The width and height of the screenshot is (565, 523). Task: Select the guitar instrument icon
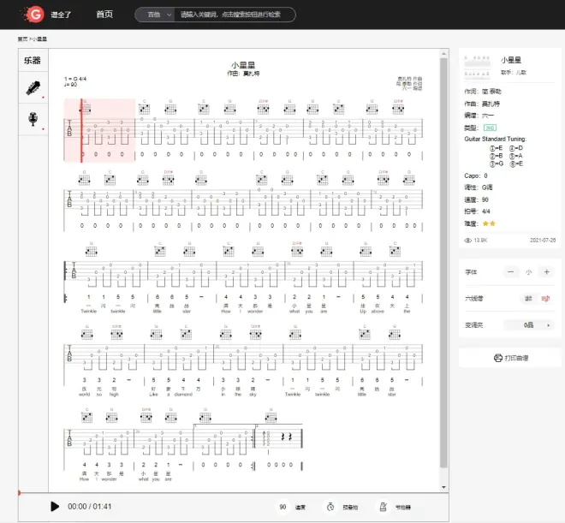click(x=33, y=87)
